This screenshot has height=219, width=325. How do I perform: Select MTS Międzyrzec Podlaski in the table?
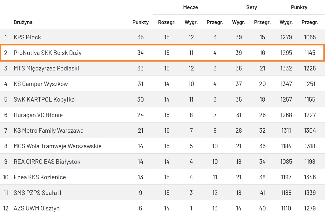pos(46,68)
